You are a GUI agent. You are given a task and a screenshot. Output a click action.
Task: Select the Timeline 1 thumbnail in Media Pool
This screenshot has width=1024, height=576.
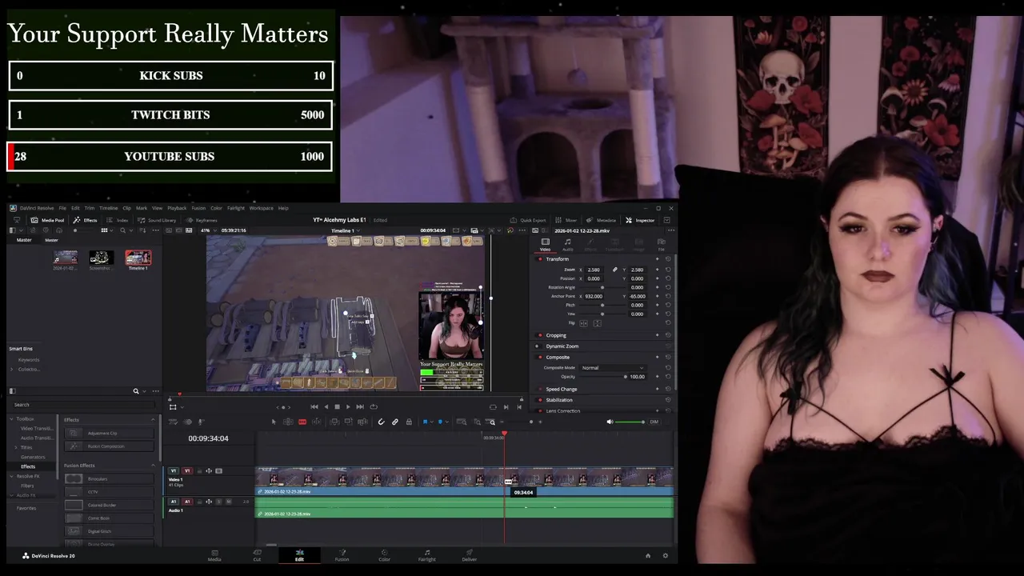tap(138, 259)
